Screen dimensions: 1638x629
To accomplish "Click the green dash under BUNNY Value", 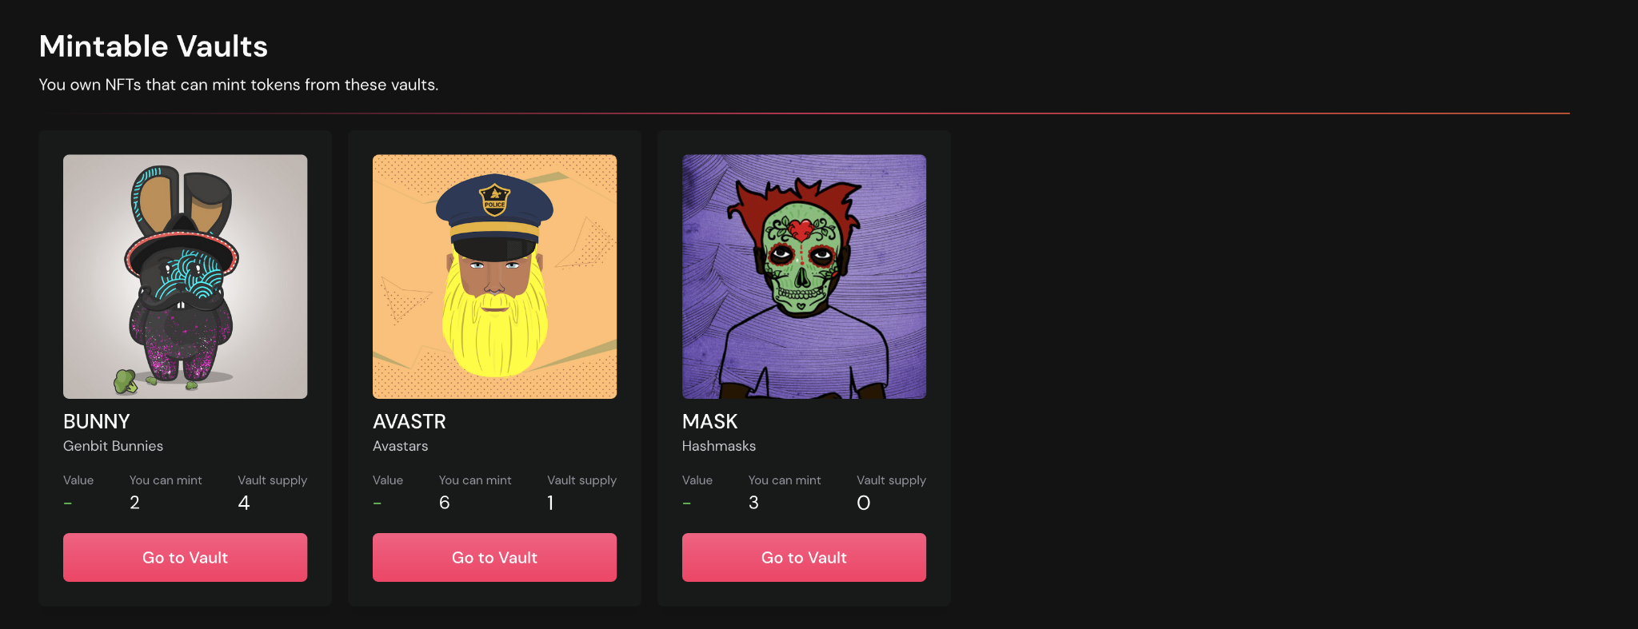I will [x=68, y=504].
